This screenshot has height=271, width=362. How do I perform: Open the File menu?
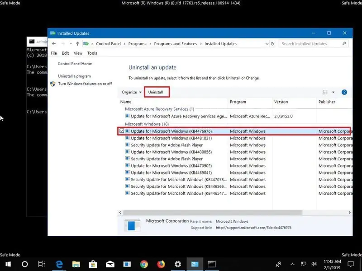pos(54,53)
